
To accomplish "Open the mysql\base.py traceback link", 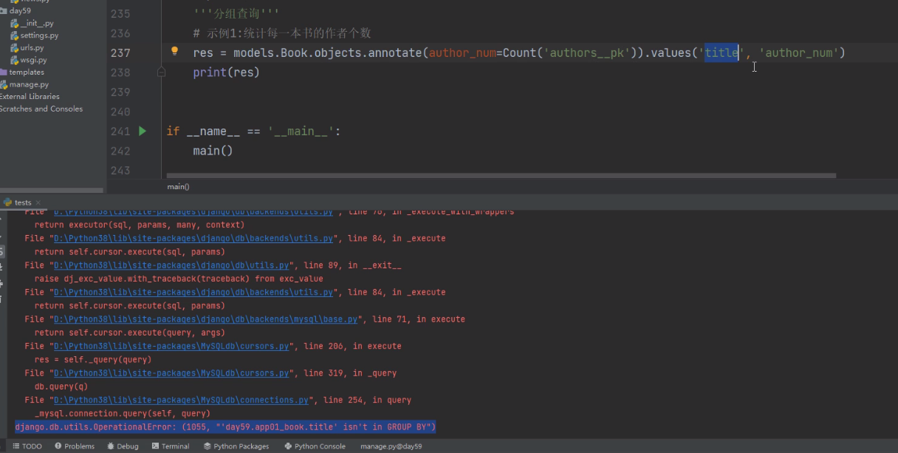I will [x=206, y=319].
